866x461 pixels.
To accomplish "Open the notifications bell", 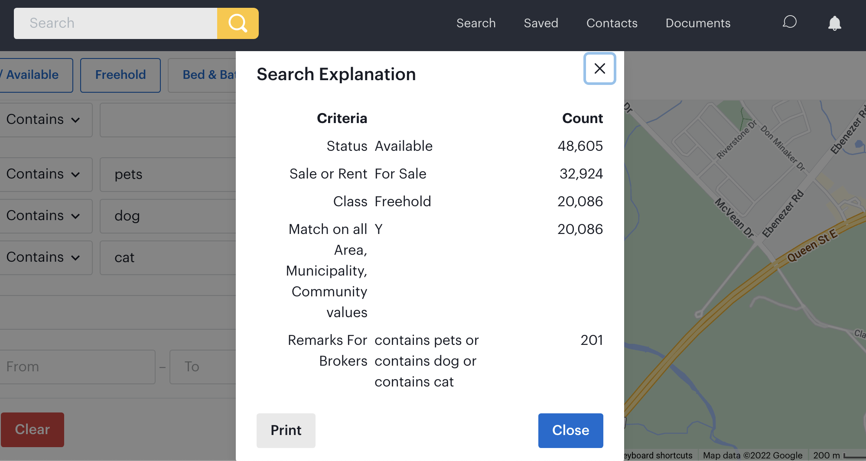I will click(x=834, y=23).
